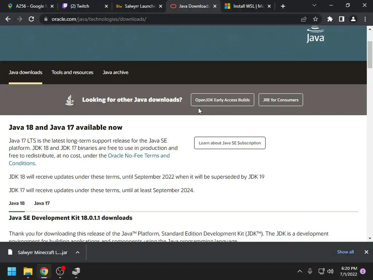
Task: Reload the Oracle Java page
Action: (31, 19)
